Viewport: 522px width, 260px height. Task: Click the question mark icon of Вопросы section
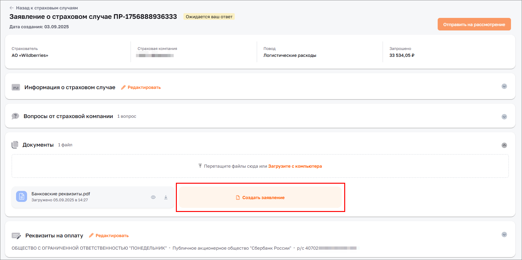(15, 116)
